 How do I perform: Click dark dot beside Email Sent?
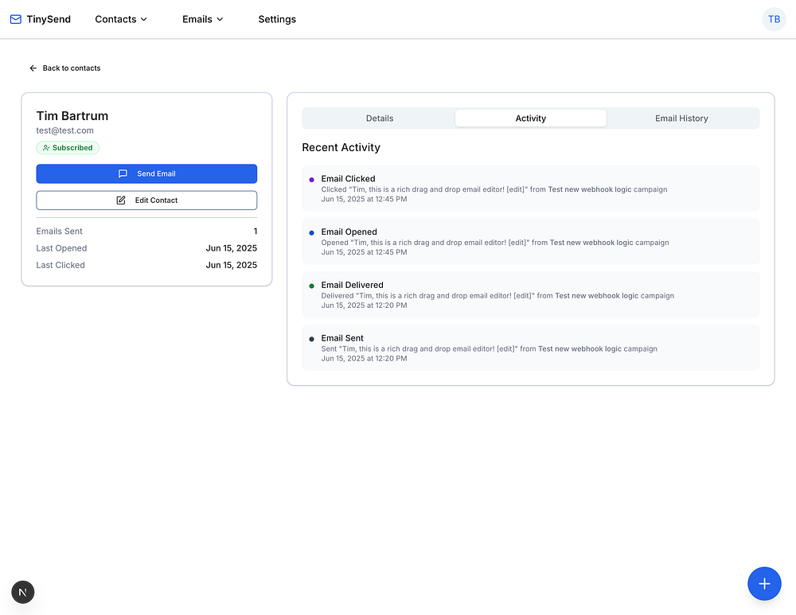pos(312,339)
